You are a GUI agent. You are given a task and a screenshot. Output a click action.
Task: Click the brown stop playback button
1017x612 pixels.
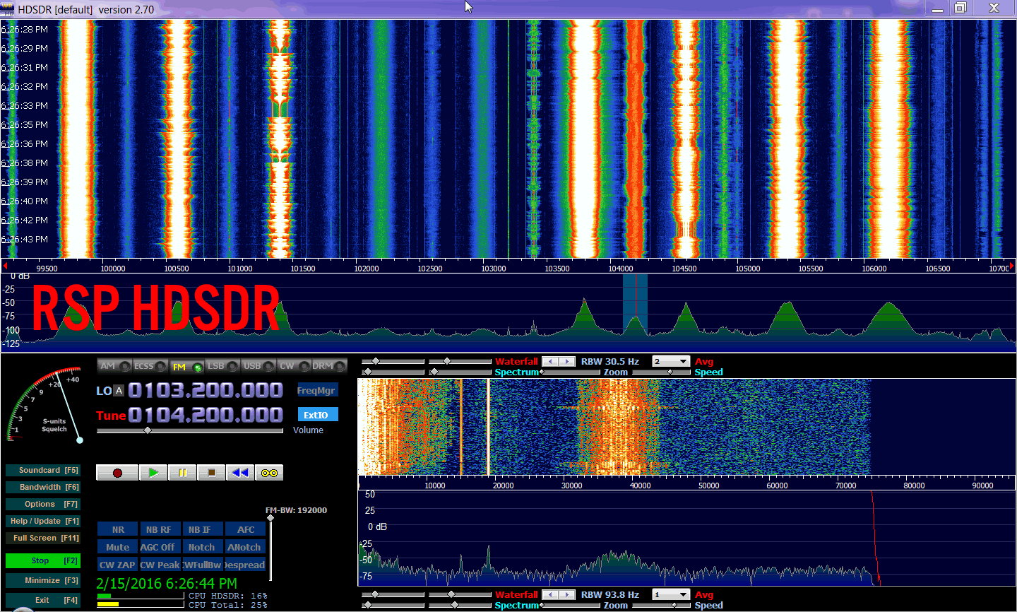211,473
